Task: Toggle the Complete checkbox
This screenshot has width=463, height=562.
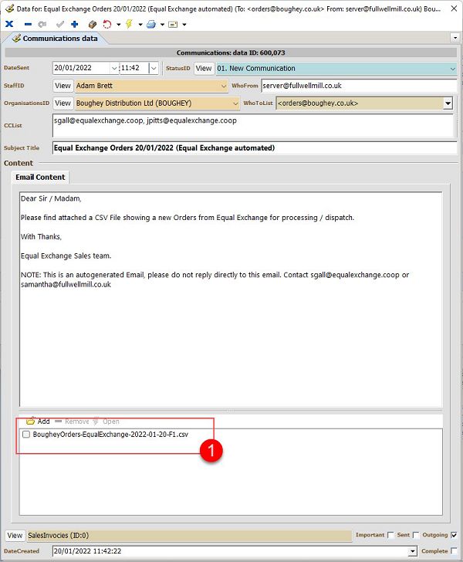Action: point(454,551)
